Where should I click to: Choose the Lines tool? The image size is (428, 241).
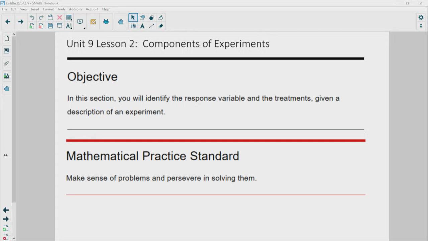tap(151, 26)
